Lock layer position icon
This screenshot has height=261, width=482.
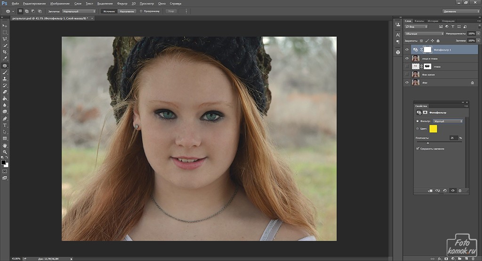click(432, 40)
